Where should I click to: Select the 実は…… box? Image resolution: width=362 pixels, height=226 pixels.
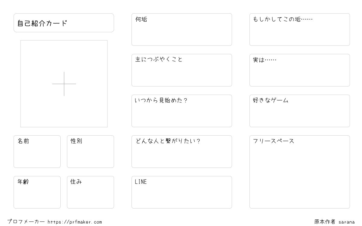click(300, 70)
